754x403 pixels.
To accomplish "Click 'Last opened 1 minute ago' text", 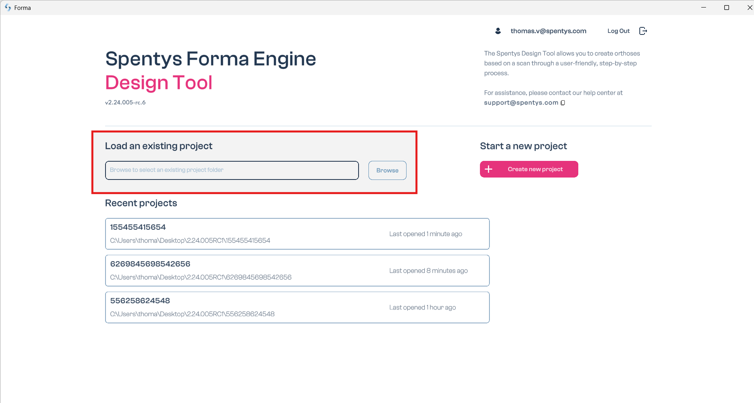I will 426,234.
